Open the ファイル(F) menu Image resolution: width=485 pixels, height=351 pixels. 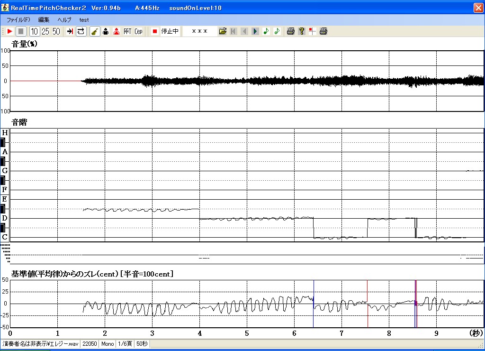[18, 20]
